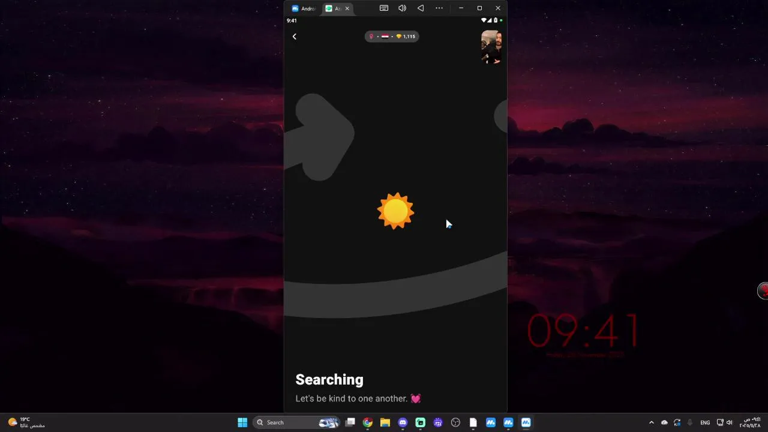Open the emulator three-dots more menu

tap(439, 8)
